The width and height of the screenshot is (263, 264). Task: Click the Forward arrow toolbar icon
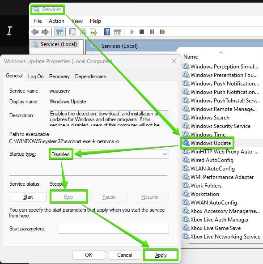(x=45, y=32)
